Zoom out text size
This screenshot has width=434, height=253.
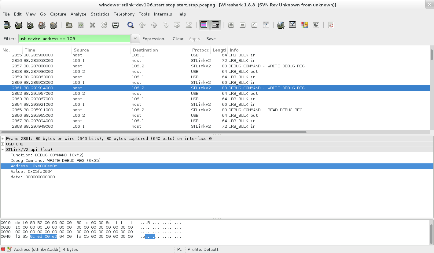[x=243, y=25]
